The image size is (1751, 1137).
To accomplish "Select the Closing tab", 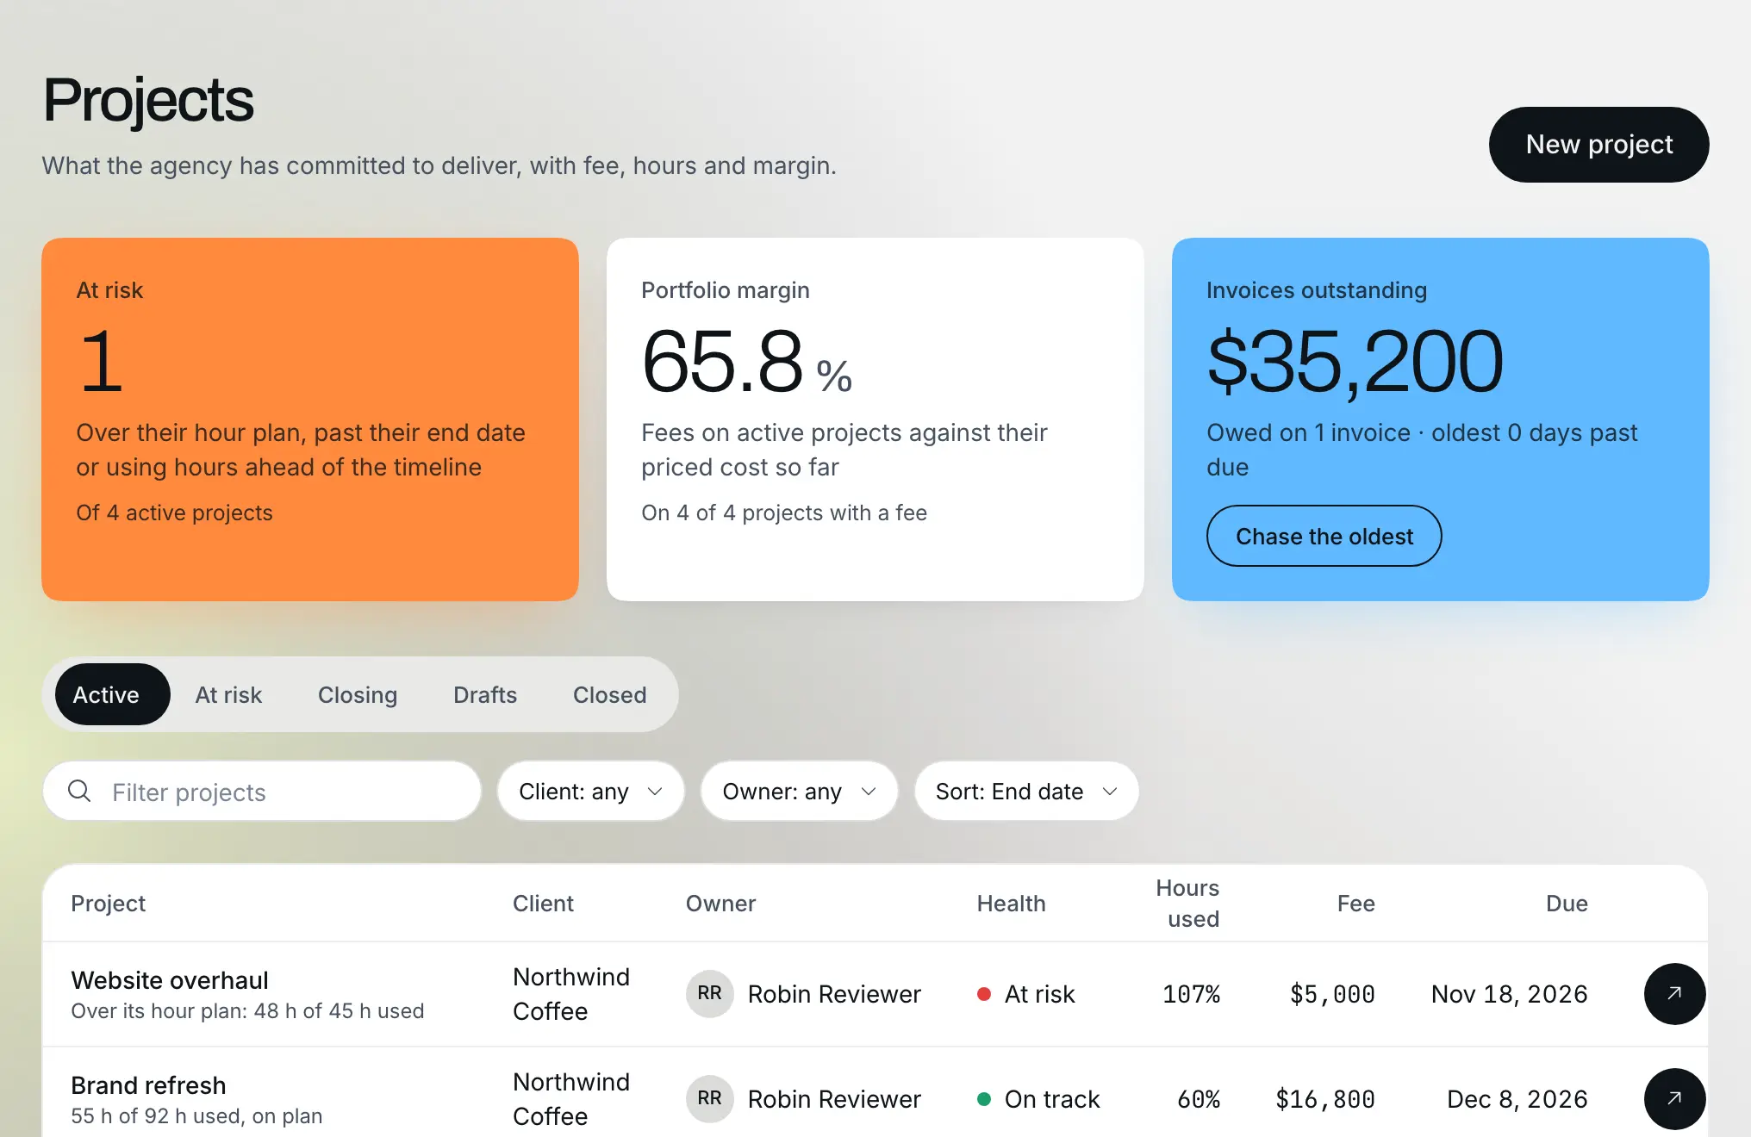I will click(x=358, y=694).
